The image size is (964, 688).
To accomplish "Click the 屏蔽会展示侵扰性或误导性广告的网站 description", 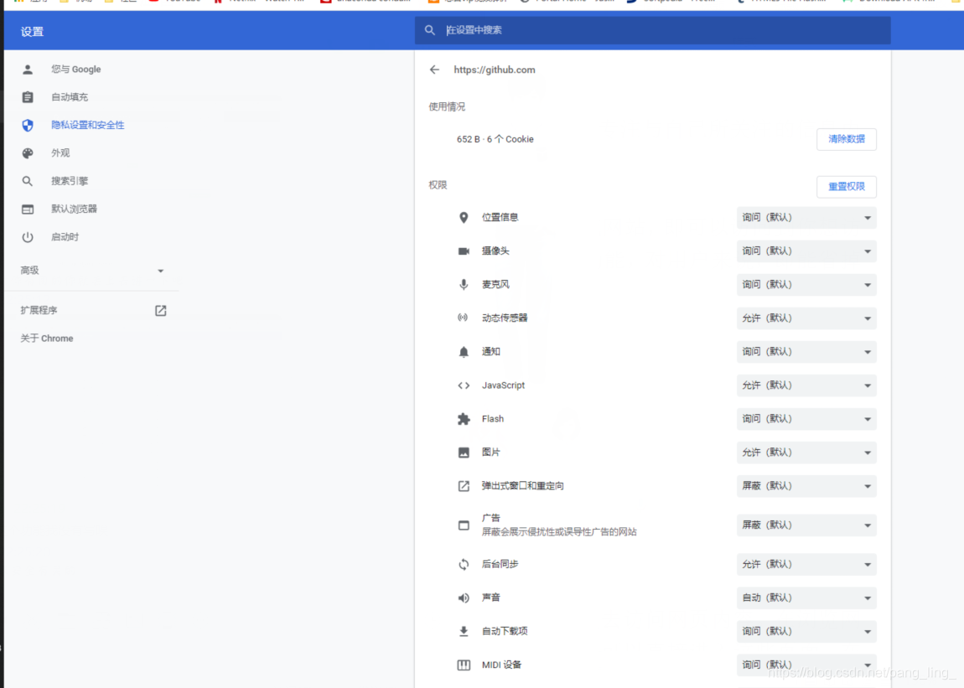I will [559, 532].
